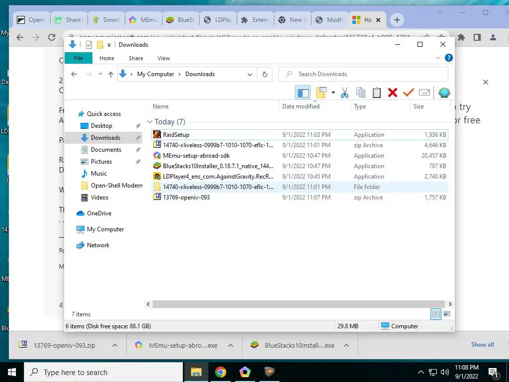This screenshot has height=382, width=509.
Task: Switch to details view icon at bottom right
Action: pos(436,314)
